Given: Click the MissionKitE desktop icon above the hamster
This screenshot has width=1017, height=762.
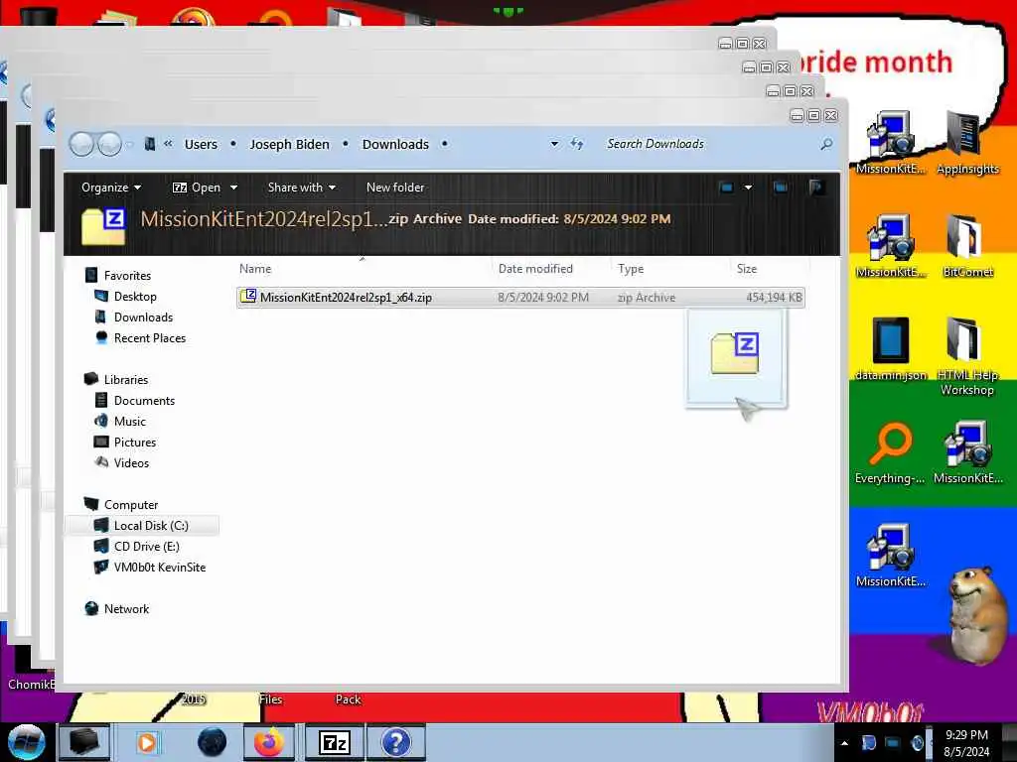Looking at the screenshot, I should [891, 556].
